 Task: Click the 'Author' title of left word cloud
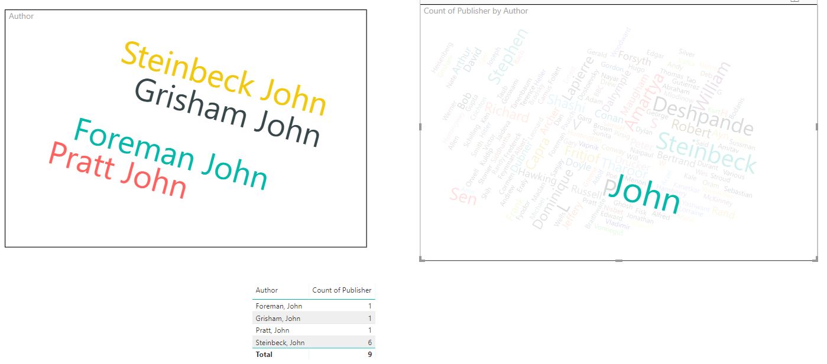(x=21, y=16)
